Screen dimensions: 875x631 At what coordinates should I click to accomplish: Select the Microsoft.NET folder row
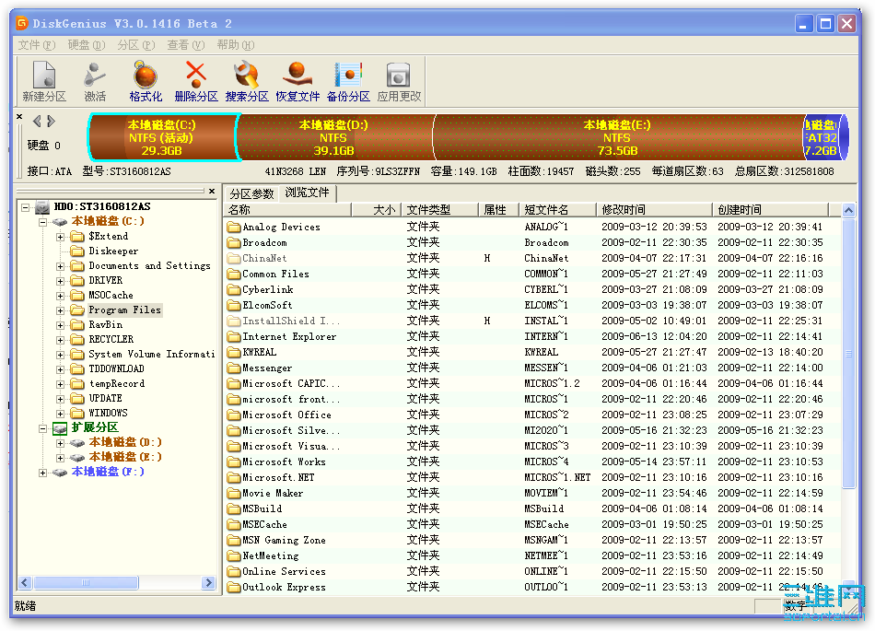(x=533, y=477)
